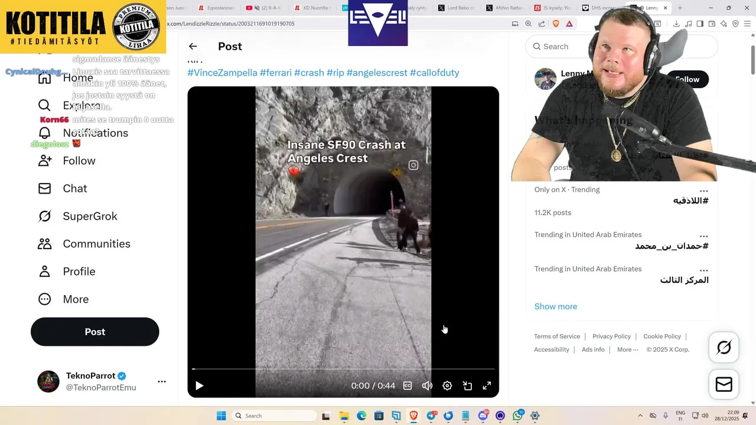Toggle closed captions on the video
The image size is (756, 425).
click(408, 385)
